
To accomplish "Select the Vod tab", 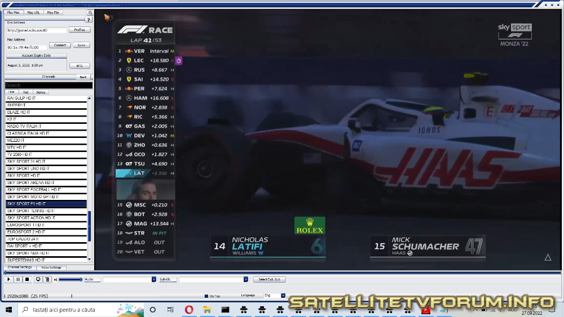I will coord(25,92).
